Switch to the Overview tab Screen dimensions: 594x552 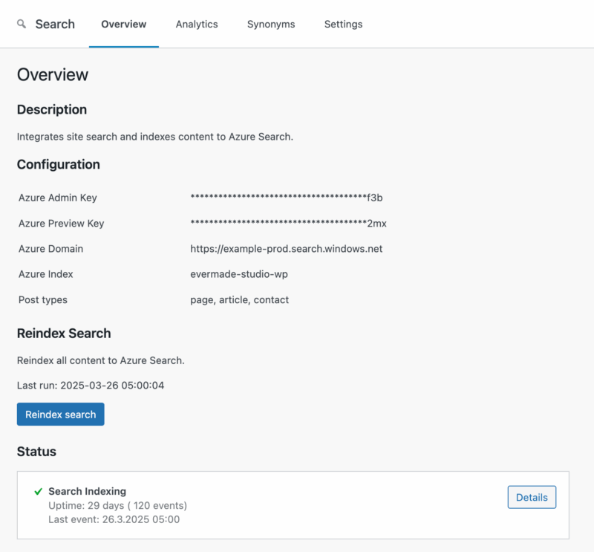point(124,25)
